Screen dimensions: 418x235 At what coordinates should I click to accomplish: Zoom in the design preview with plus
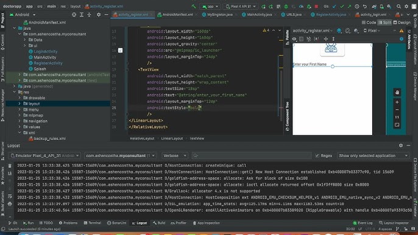click(x=397, y=102)
